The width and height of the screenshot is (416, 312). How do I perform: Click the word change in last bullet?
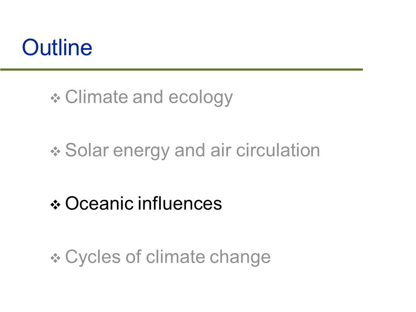(240, 258)
